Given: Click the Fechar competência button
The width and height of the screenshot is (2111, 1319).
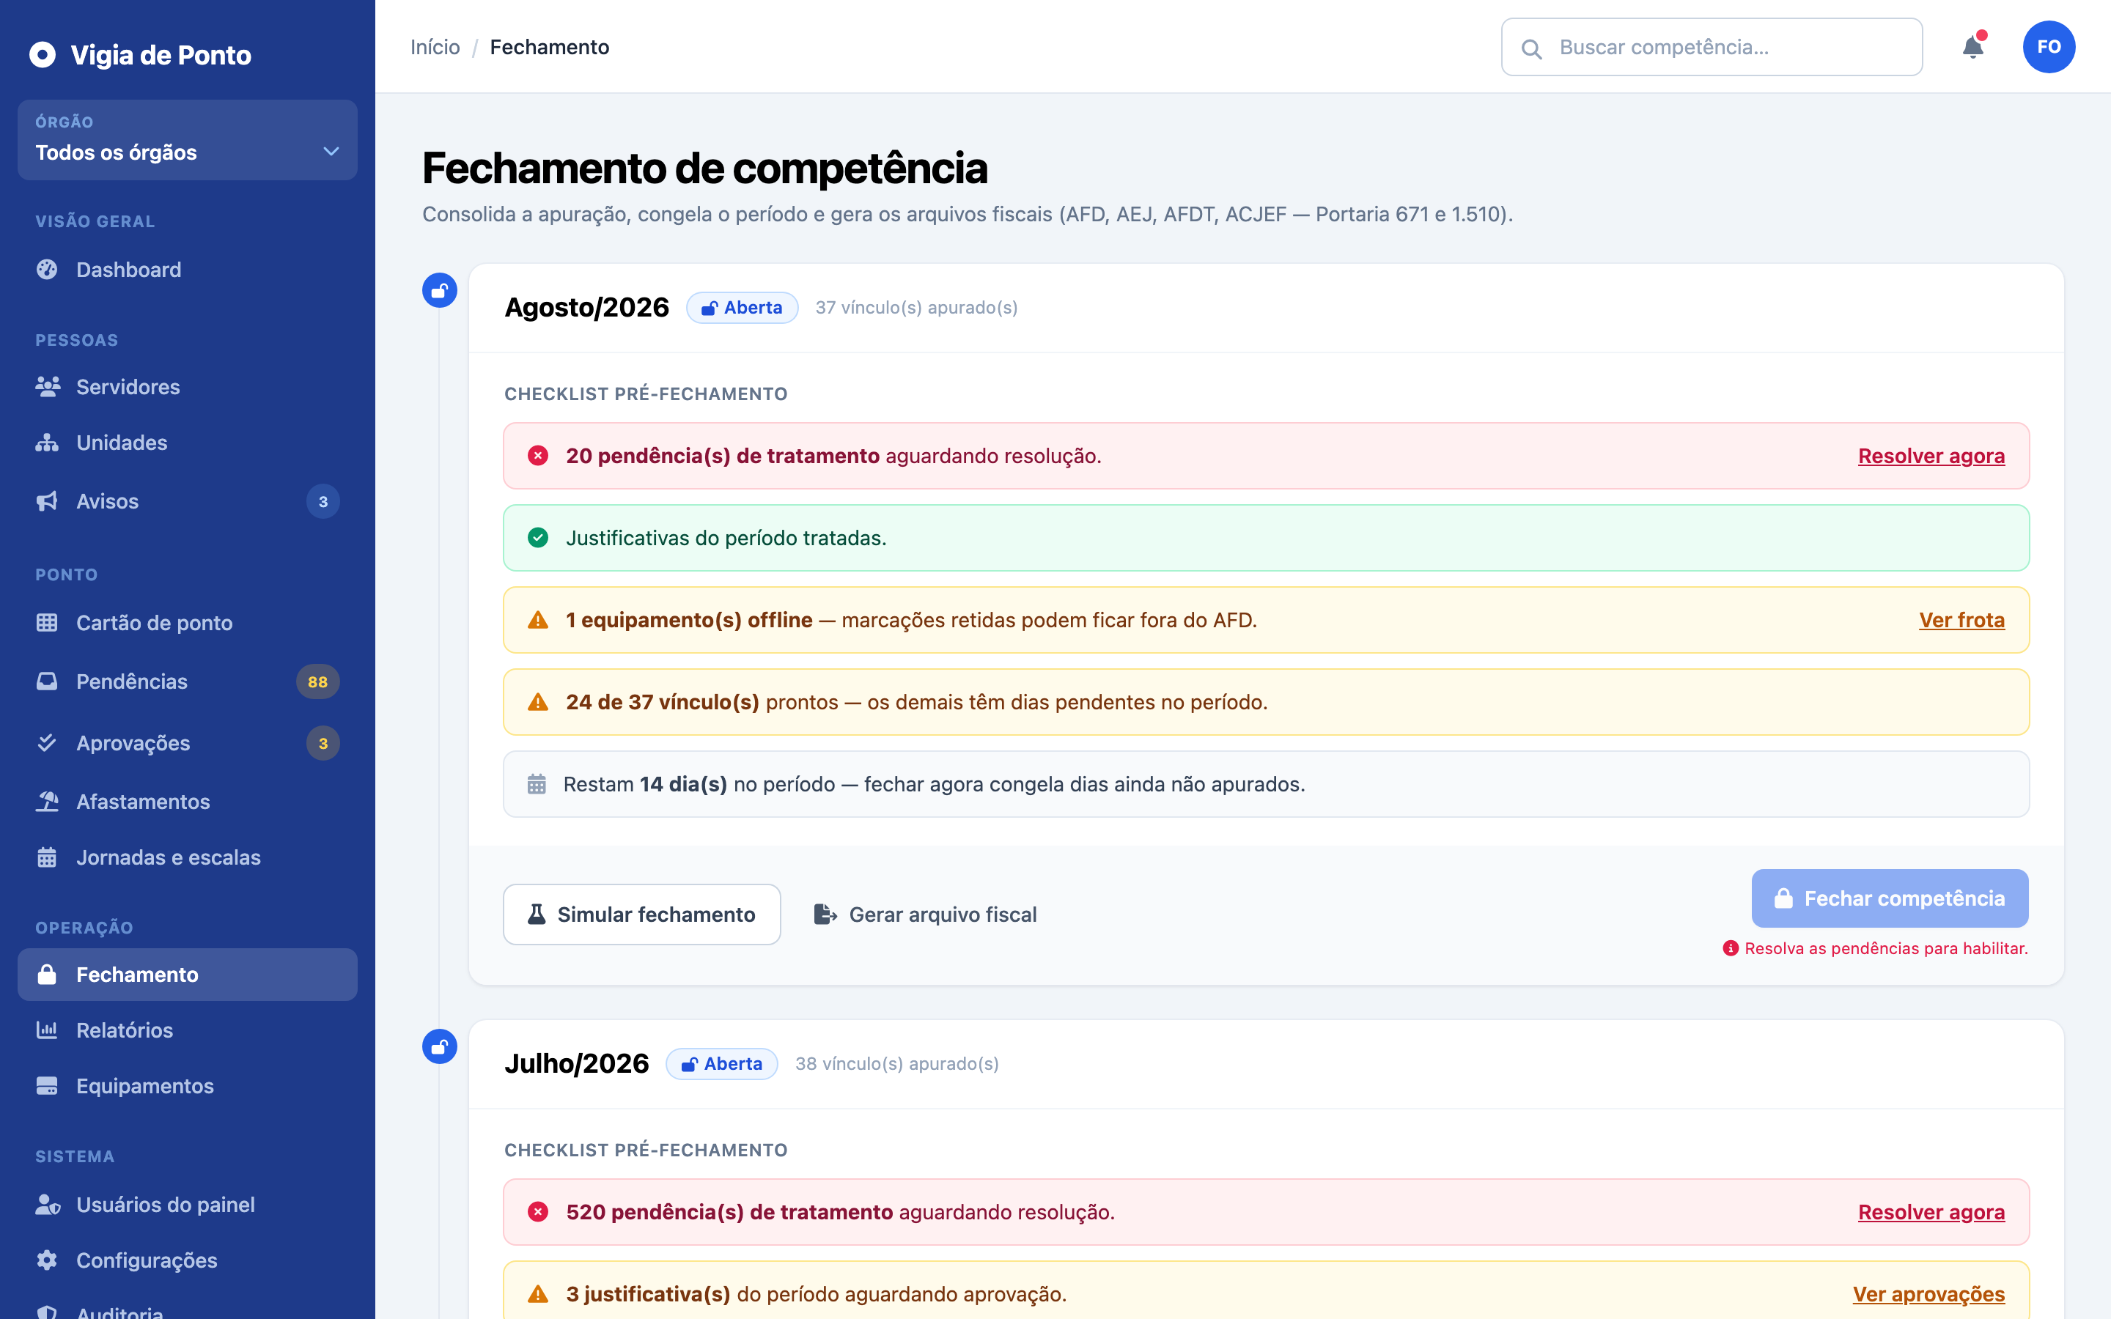Looking at the screenshot, I should [1890, 898].
